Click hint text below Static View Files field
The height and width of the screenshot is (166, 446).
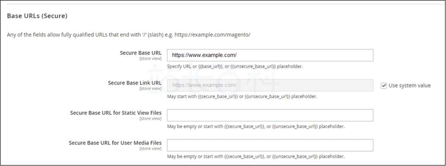256,127
